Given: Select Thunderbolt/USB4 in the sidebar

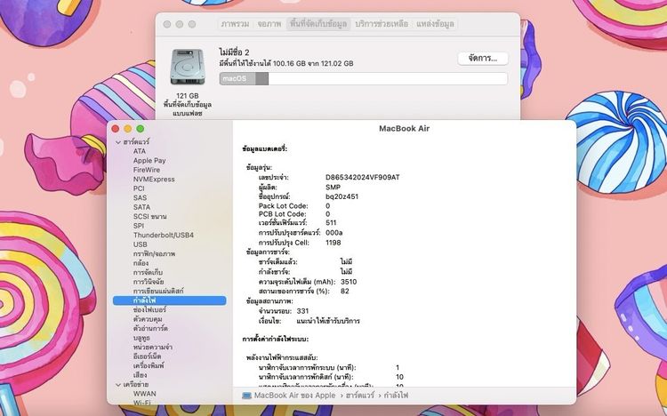Looking at the screenshot, I should (164, 235).
